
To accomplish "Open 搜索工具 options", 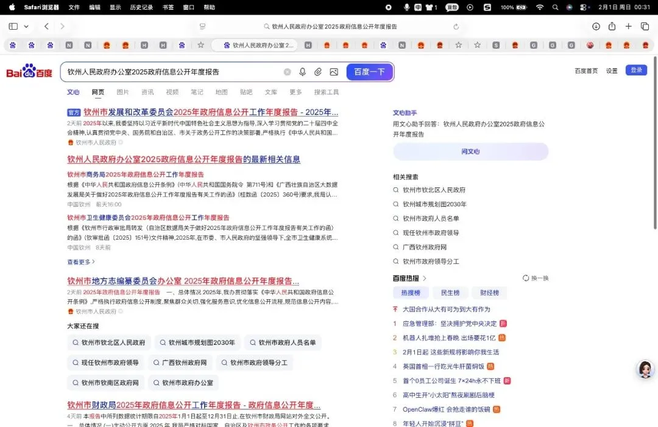I will coord(327,92).
